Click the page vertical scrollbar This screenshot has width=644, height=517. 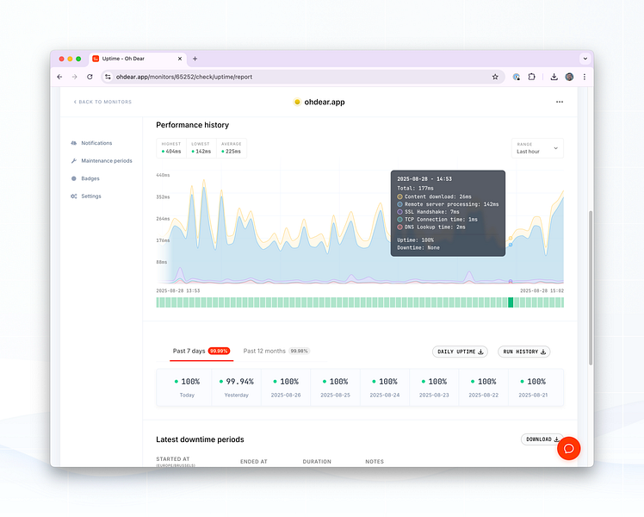point(591,288)
